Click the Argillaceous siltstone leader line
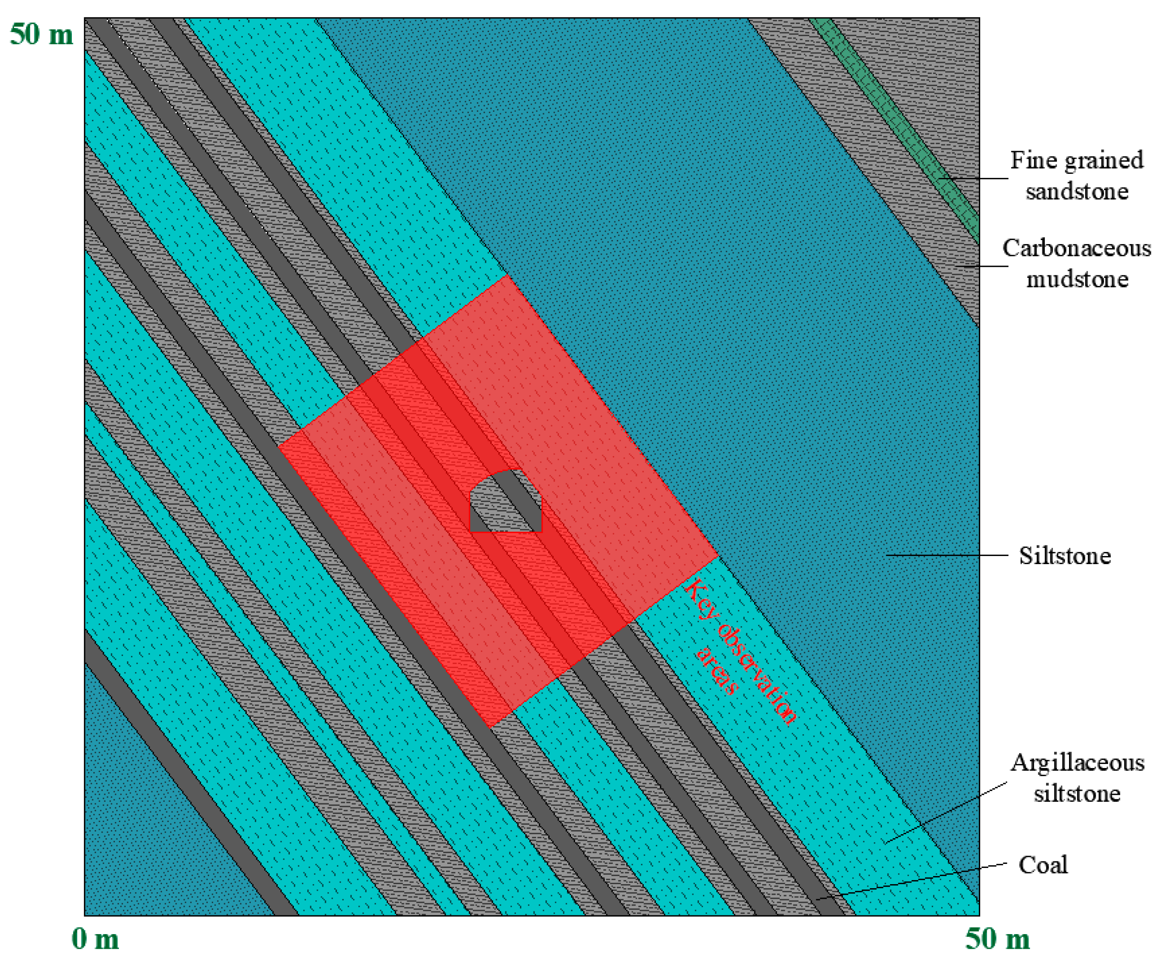Image resolution: width=1162 pixels, height=967 pixels. pos(945,813)
